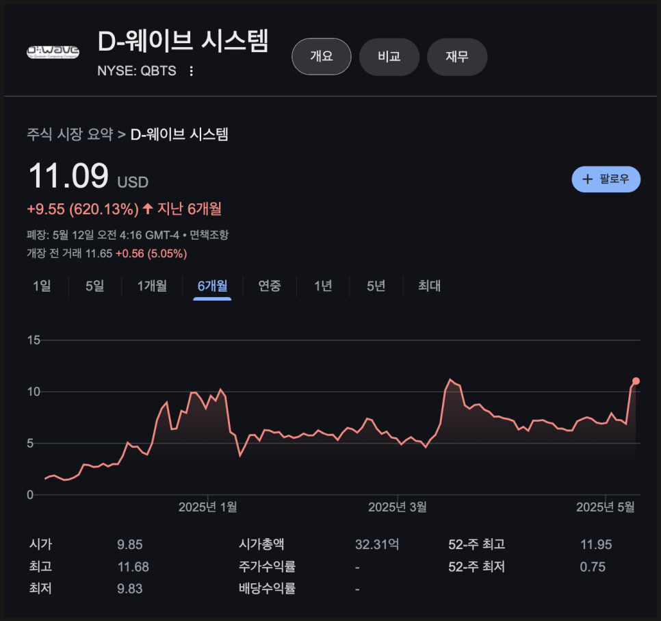This screenshot has height=621, width=661.
Task: Select the 재무 tab
Action: click(x=457, y=57)
